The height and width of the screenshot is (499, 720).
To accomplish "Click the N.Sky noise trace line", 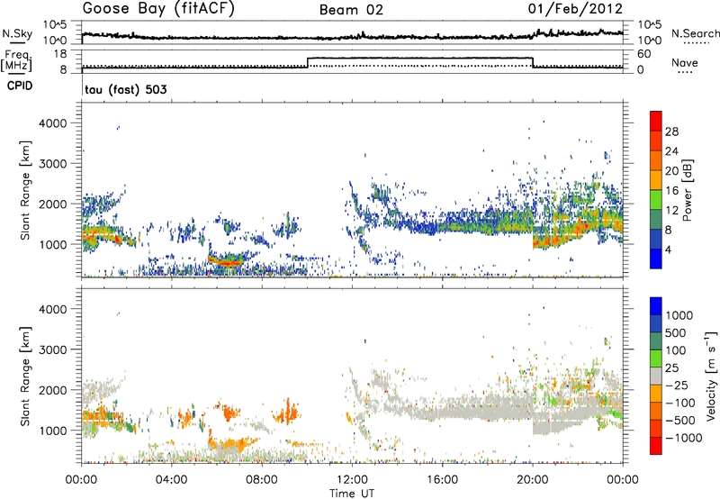I will click(x=352, y=36).
